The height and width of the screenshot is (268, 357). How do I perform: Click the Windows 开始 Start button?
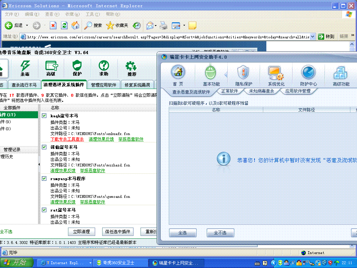click(x=16, y=263)
